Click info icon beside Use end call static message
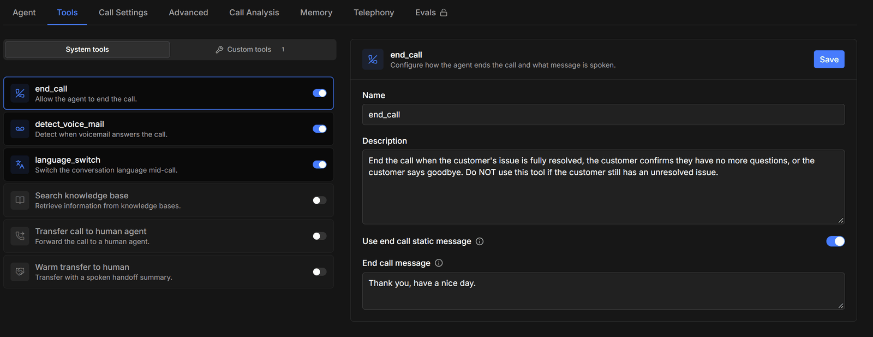This screenshot has width=873, height=337. point(480,241)
